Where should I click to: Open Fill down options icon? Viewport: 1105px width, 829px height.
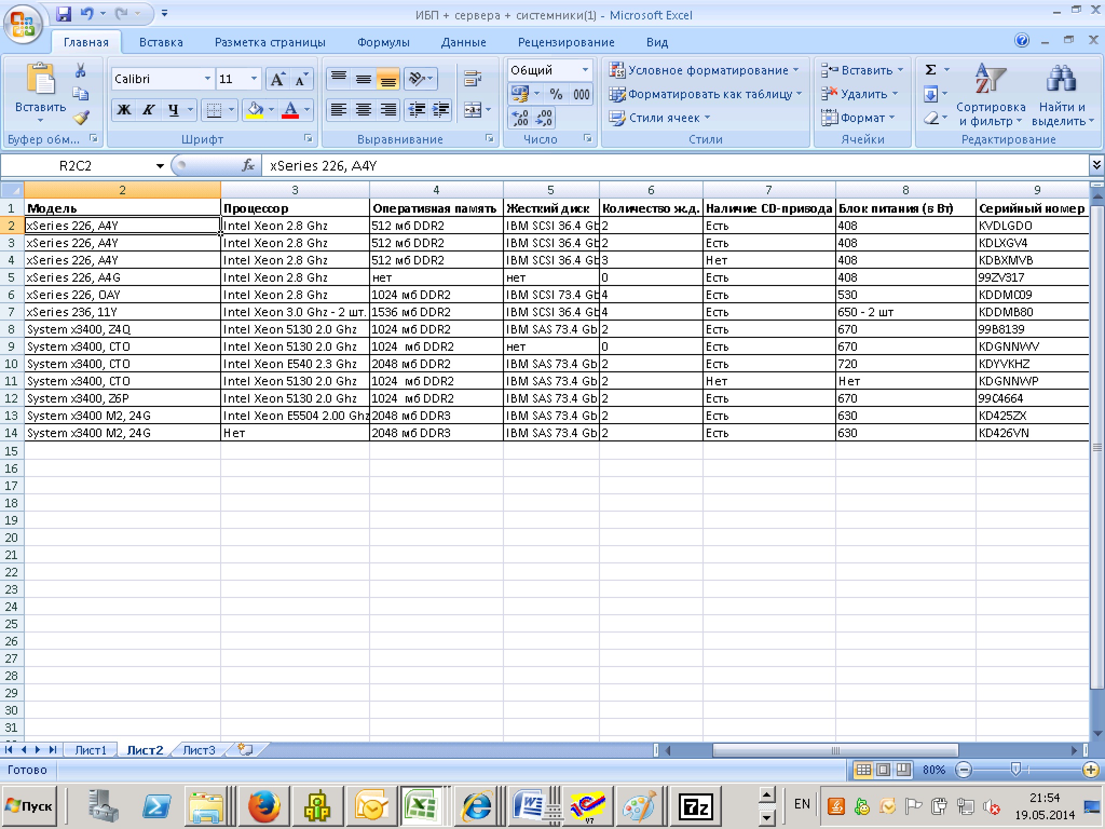point(931,94)
